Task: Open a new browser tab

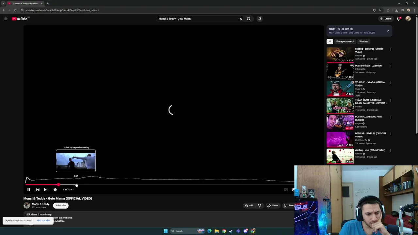Action: [48, 3]
